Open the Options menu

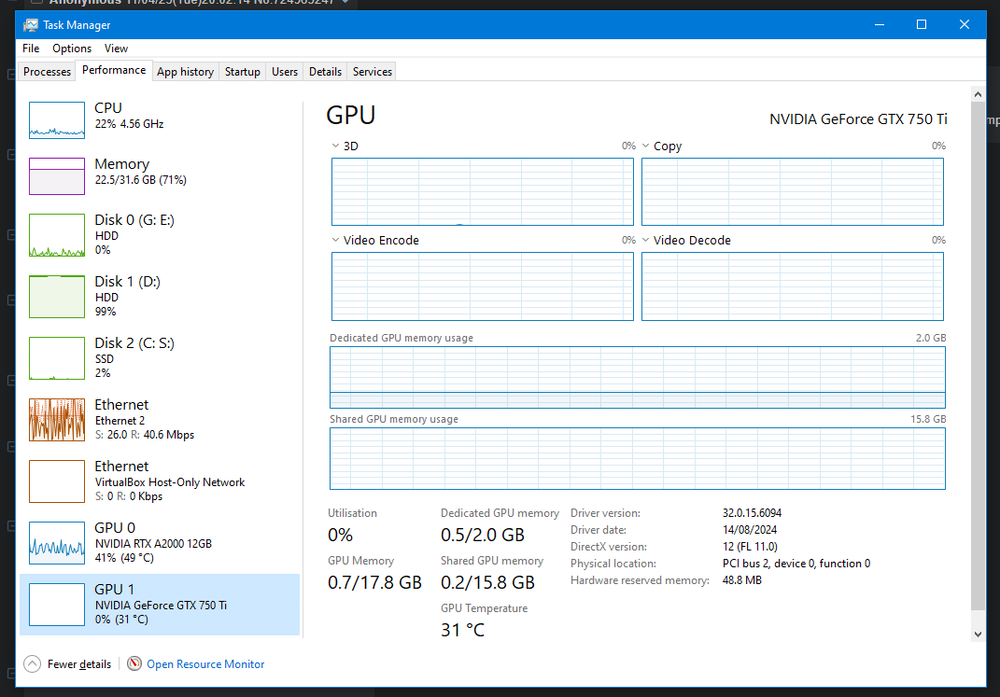71,49
